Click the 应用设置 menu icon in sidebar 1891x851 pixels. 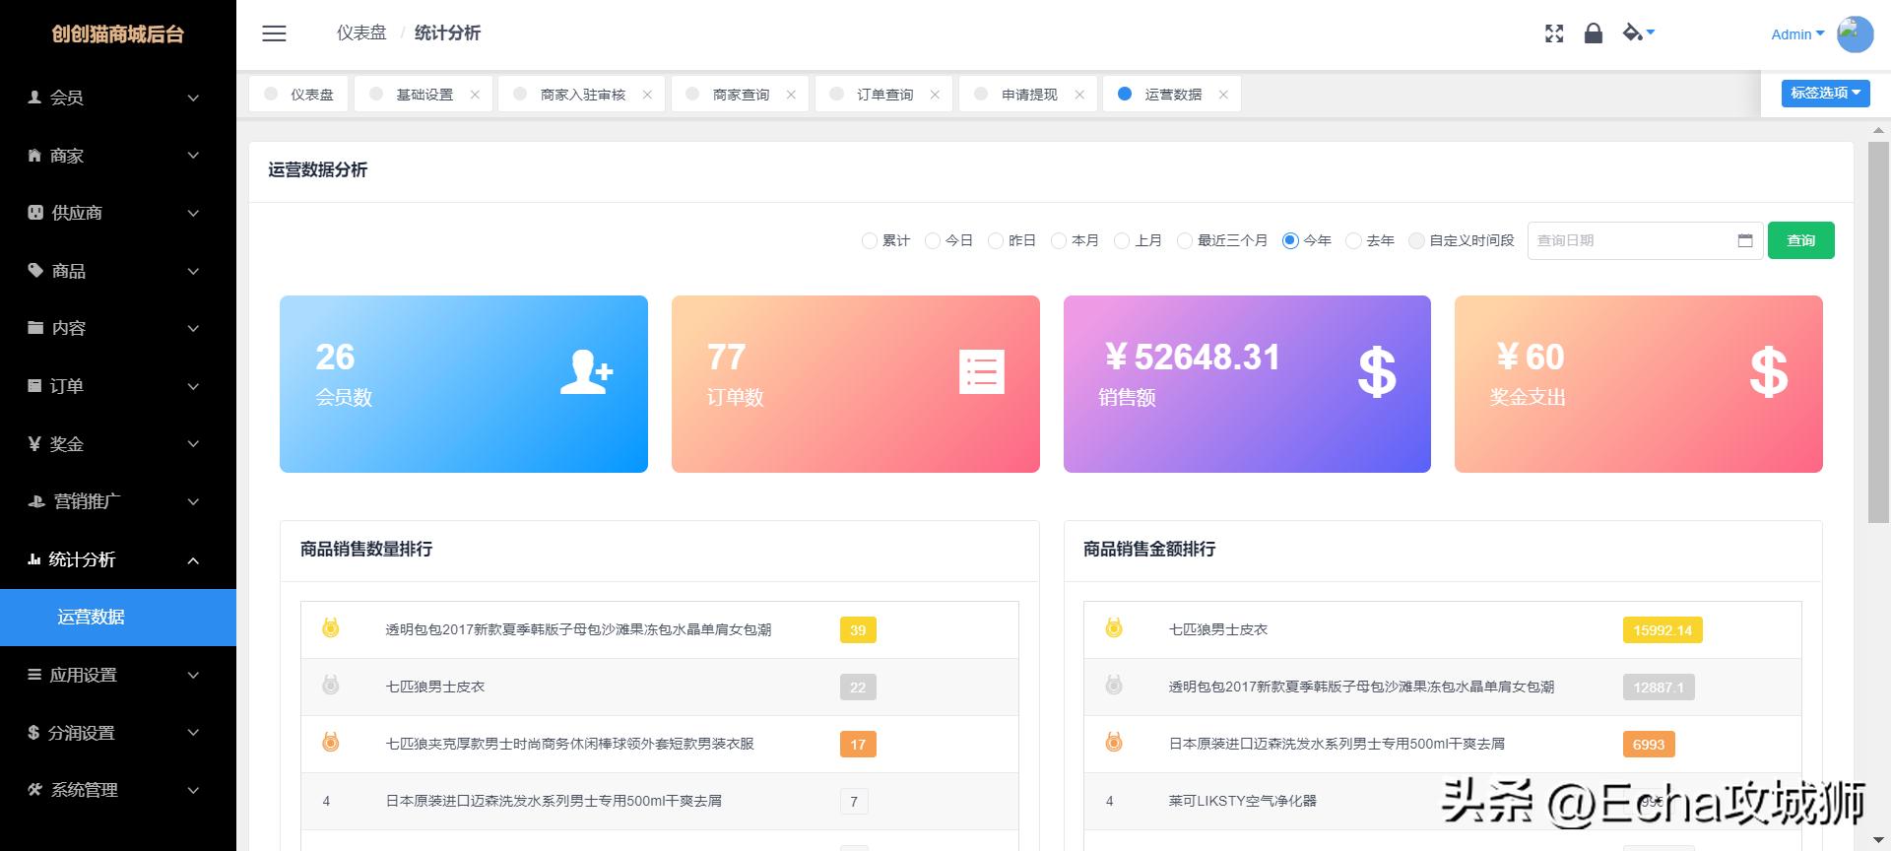point(34,675)
